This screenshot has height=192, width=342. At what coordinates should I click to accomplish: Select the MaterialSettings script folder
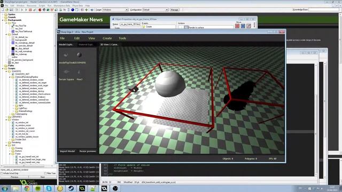pos(25,111)
